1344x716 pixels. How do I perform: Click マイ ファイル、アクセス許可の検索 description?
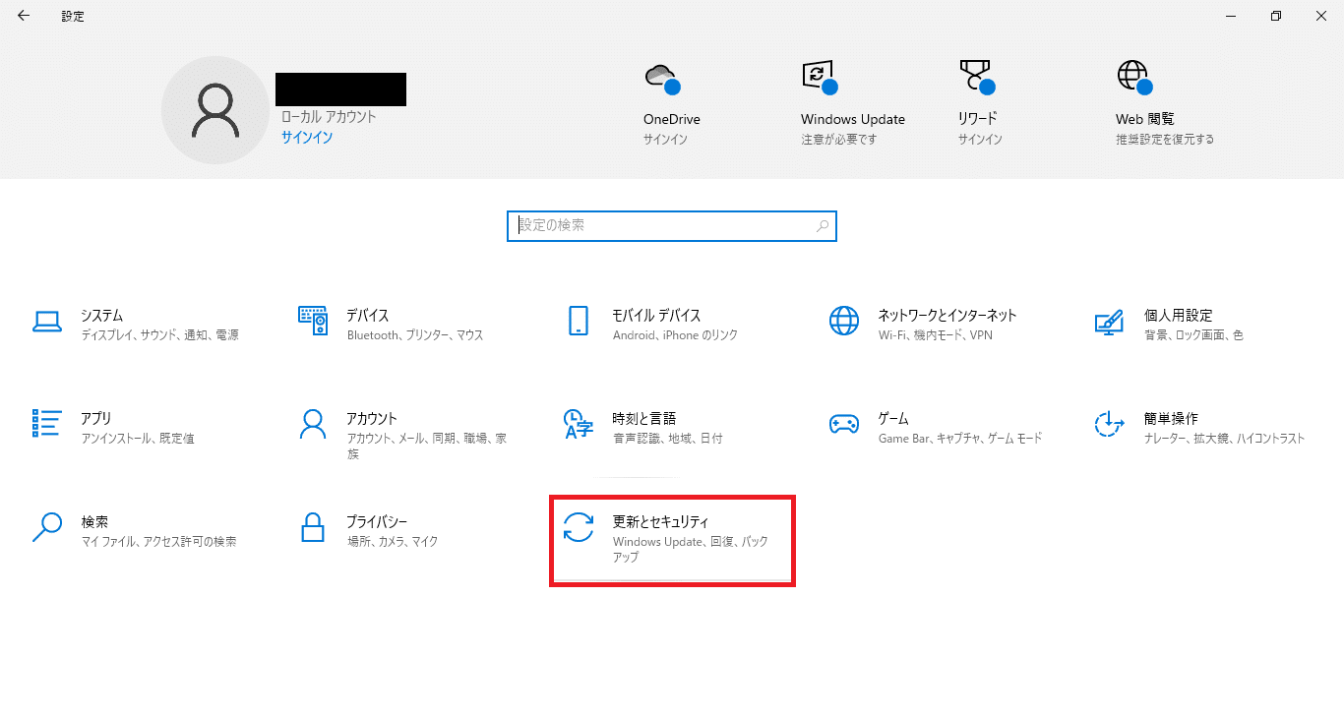[x=158, y=542]
